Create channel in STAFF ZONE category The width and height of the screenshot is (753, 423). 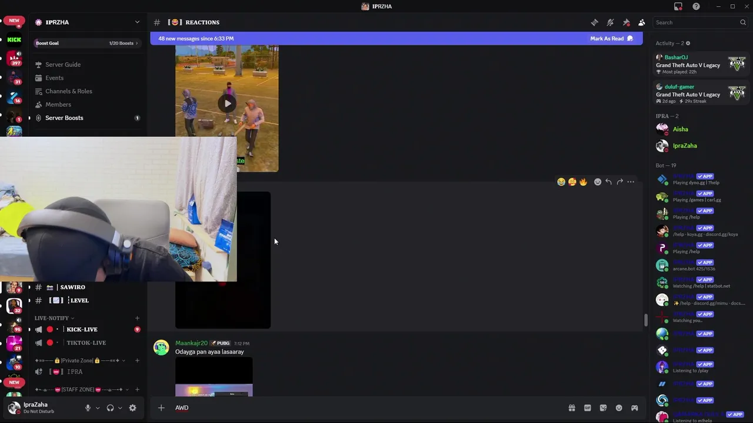(137, 390)
